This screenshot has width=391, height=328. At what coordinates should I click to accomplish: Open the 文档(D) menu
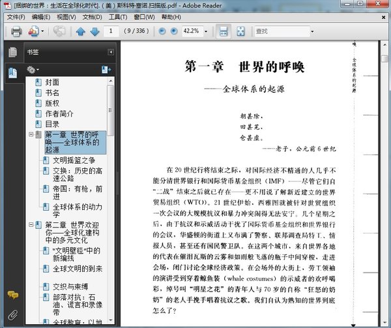point(93,17)
